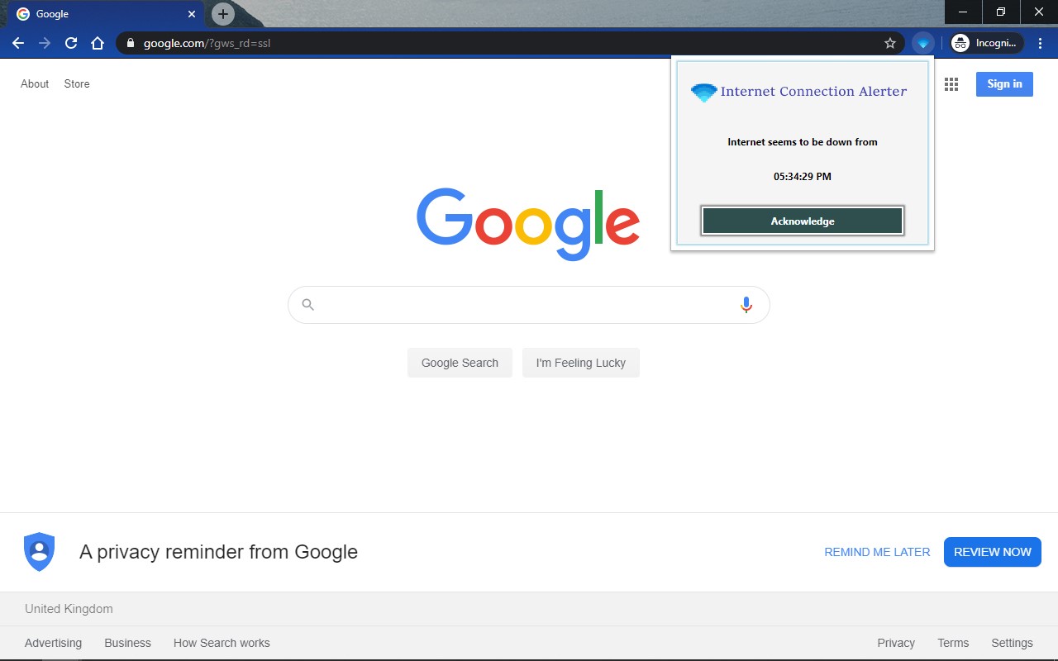
Task: Close the Google tab
Action: (x=192, y=14)
